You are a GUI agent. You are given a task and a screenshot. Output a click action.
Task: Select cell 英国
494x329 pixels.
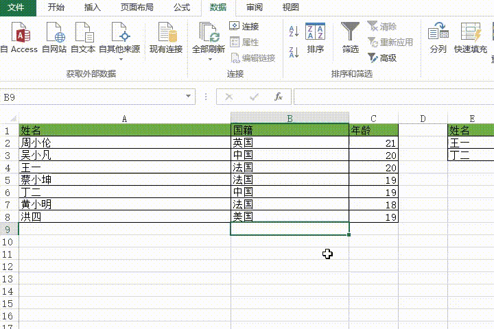pos(290,143)
